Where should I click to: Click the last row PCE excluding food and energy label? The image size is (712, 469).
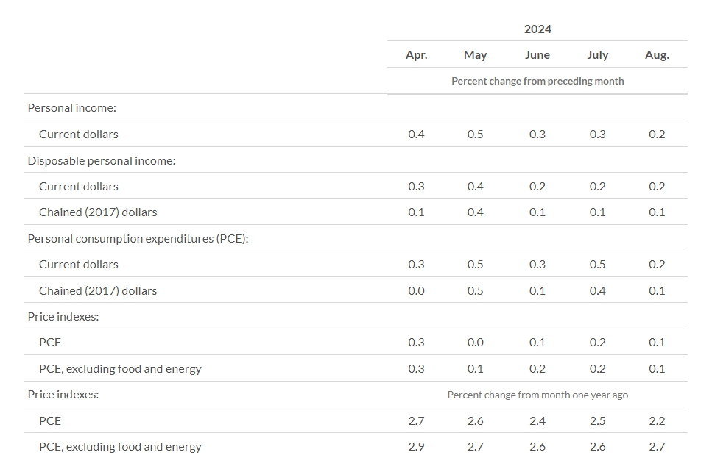[120, 446]
